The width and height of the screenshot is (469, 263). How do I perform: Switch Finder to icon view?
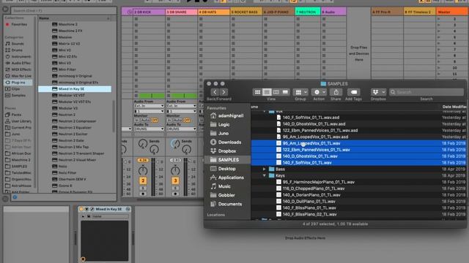coord(257,92)
